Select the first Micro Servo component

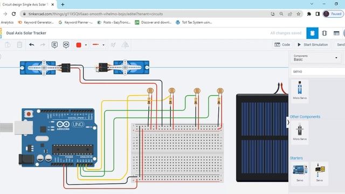point(300,91)
